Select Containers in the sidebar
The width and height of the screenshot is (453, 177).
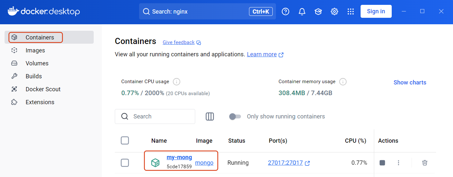[x=49, y=37]
